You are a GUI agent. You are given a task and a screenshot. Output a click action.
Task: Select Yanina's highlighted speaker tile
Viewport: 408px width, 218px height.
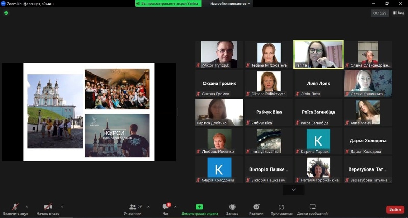pos(318,55)
